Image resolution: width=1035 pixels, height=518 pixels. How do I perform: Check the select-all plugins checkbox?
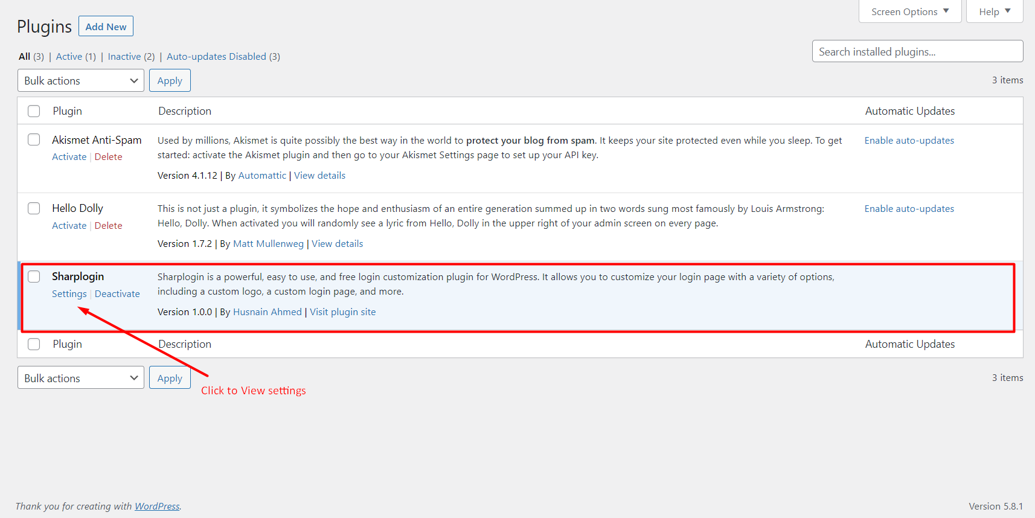tap(34, 111)
